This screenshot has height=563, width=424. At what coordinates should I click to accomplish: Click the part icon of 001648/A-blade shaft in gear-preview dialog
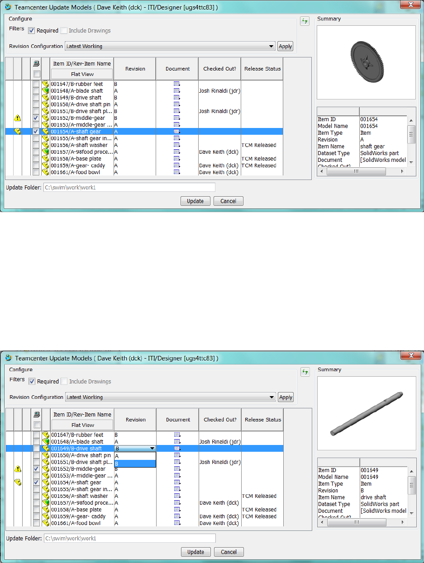tap(45, 91)
